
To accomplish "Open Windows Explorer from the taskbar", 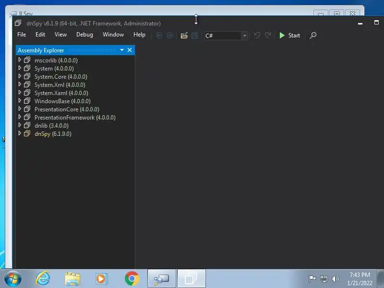I will click(72, 279).
